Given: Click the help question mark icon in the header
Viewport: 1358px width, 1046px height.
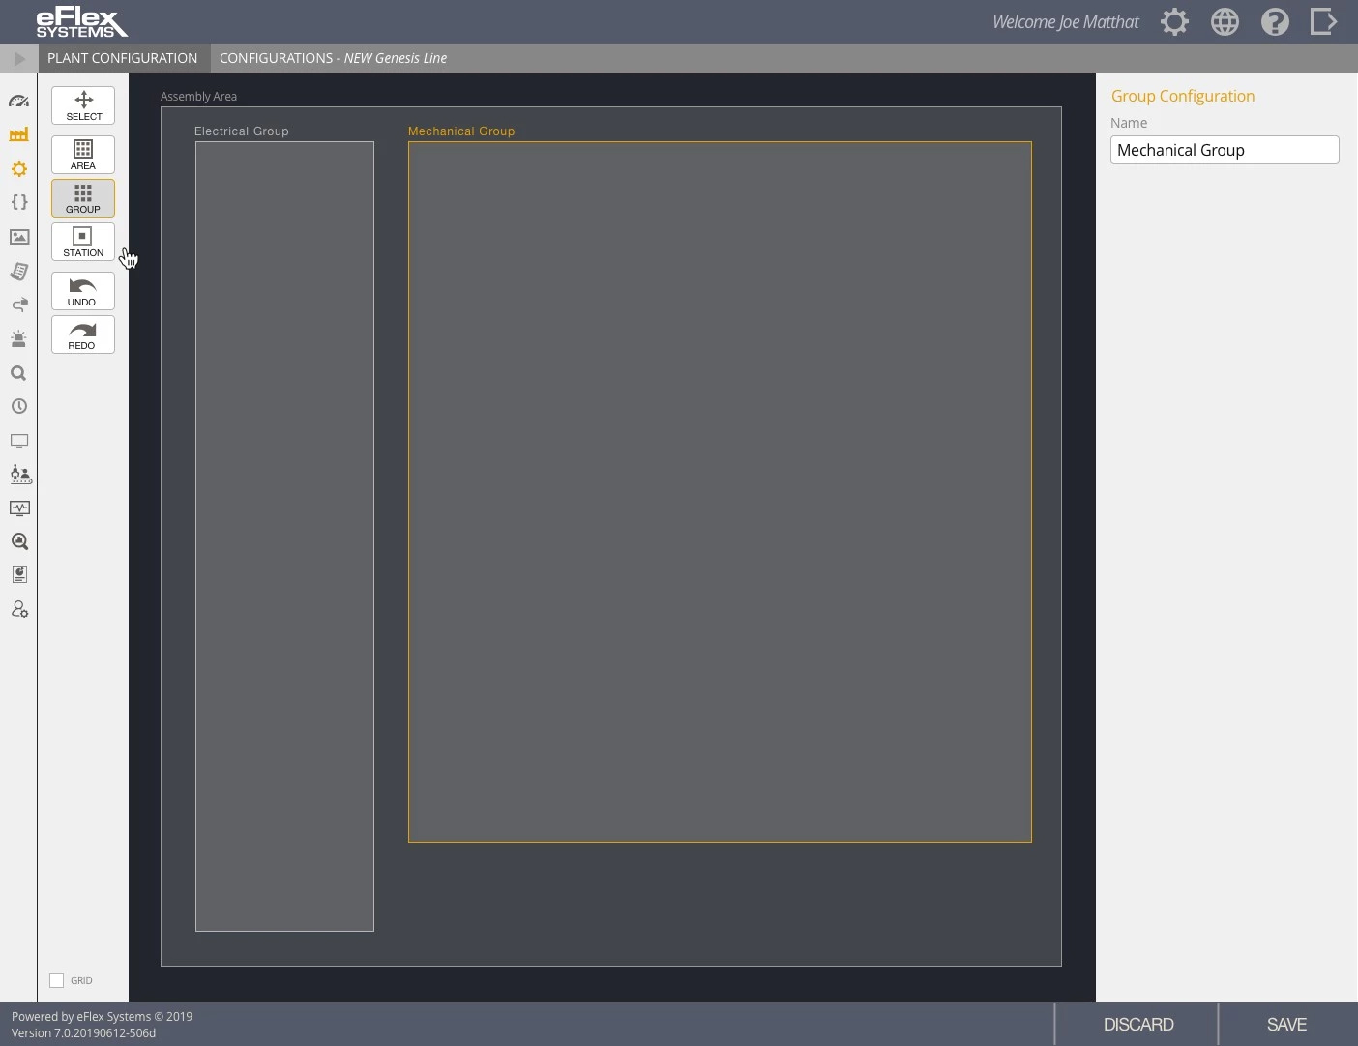Looking at the screenshot, I should 1275,21.
